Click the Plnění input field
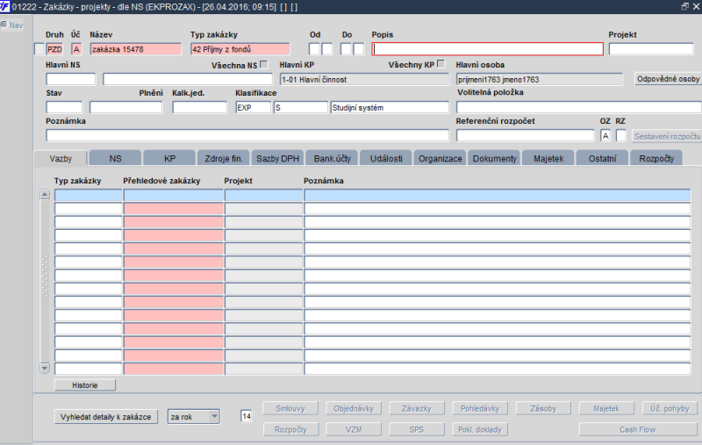This screenshot has width=702, height=445. pos(125,107)
